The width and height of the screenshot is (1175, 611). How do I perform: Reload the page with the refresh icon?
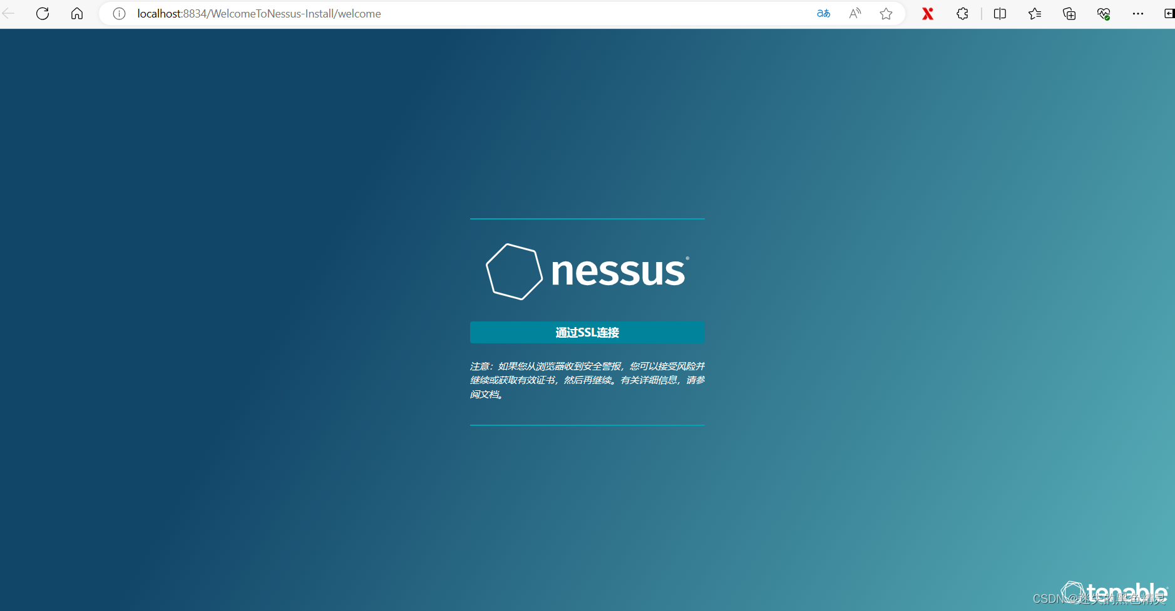click(43, 13)
